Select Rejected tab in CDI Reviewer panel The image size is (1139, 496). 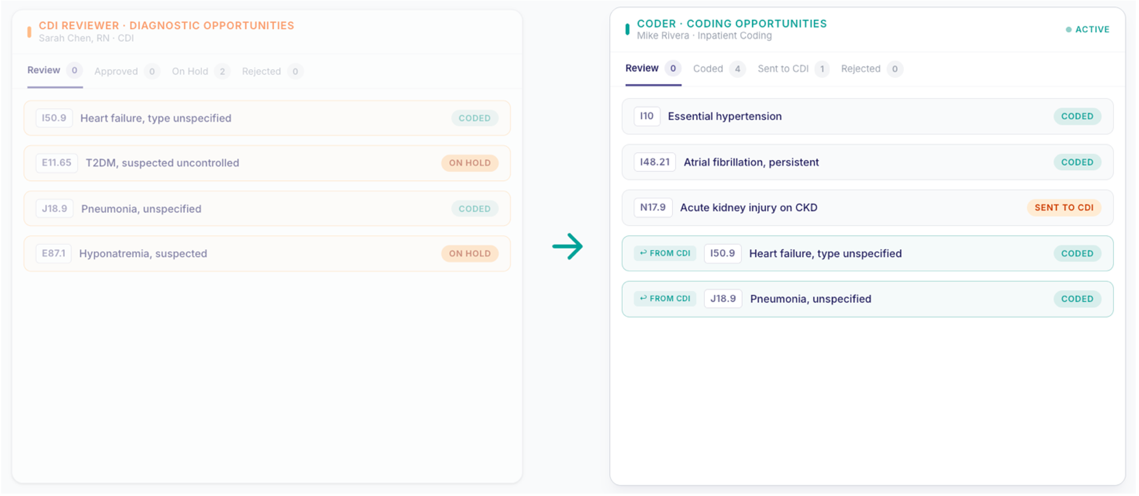(272, 71)
